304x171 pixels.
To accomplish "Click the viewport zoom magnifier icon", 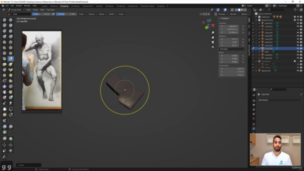I will [213, 33].
